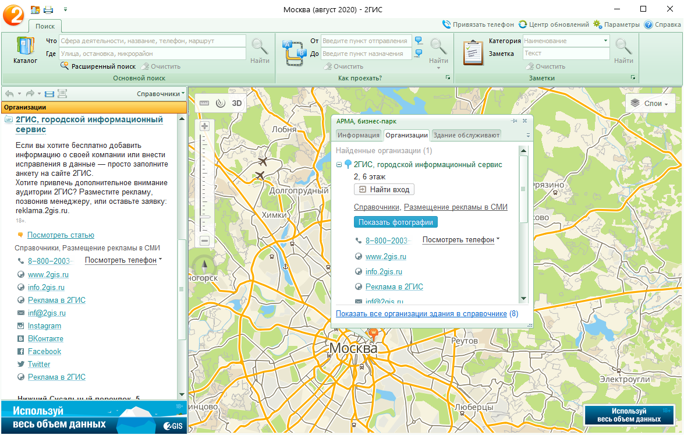Pin the АРМА бизнес-парк popup card
This screenshot has height=435, width=684.
point(514,121)
